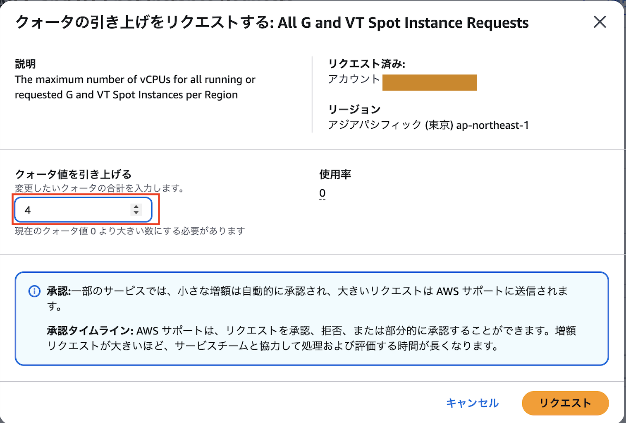Select the 説明 heading
The image size is (626, 423).
(25, 64)
